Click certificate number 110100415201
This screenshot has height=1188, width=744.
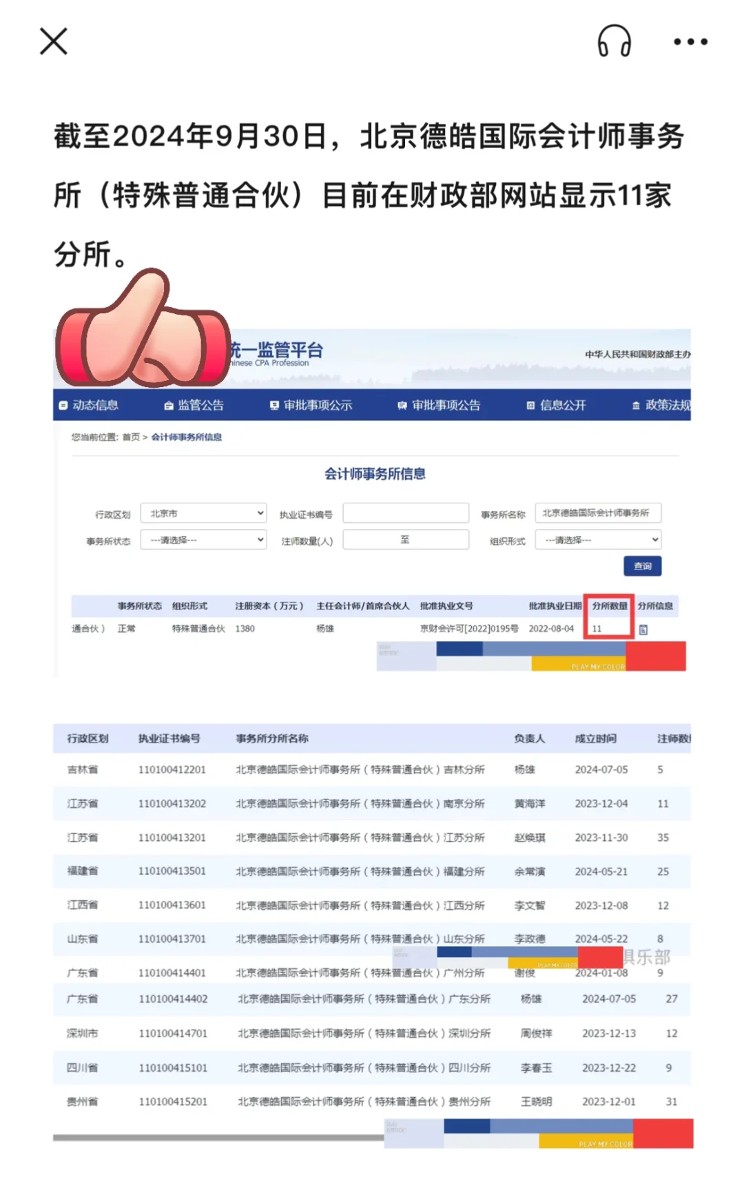pyautogui.click(x=173, y=1101)
